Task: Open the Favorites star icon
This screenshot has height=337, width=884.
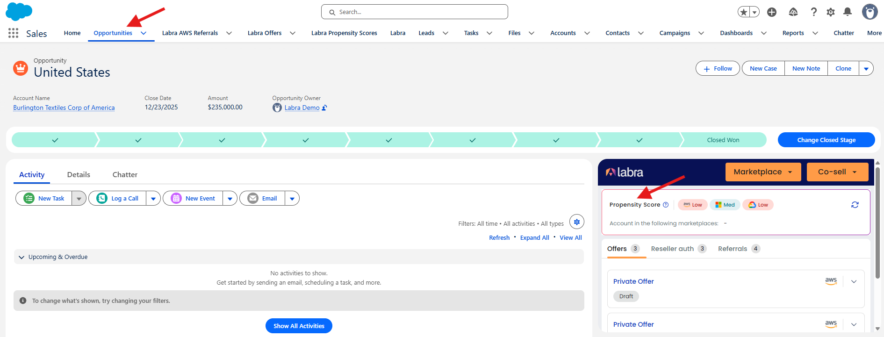Action: click(x=743, y=12)
